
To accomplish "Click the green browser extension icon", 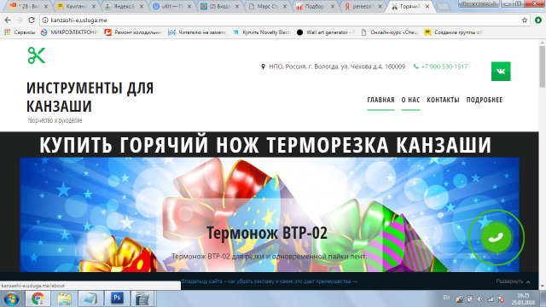I will point(538,20).
